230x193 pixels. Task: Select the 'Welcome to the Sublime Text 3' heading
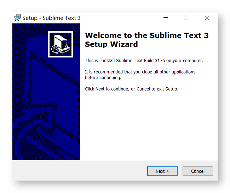tap(147, 35)
